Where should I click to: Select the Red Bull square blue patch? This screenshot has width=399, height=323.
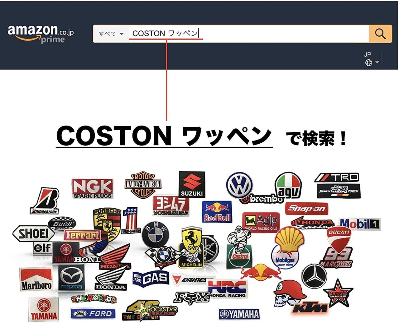[217, 212]
